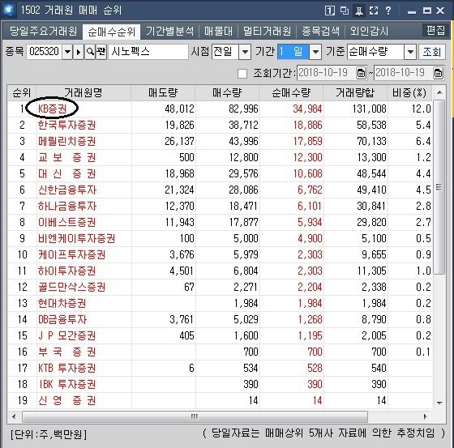The height and width of the screenshot is (448, 454).
Task: Click the end date field after the tilde
Action: [404, 73]
